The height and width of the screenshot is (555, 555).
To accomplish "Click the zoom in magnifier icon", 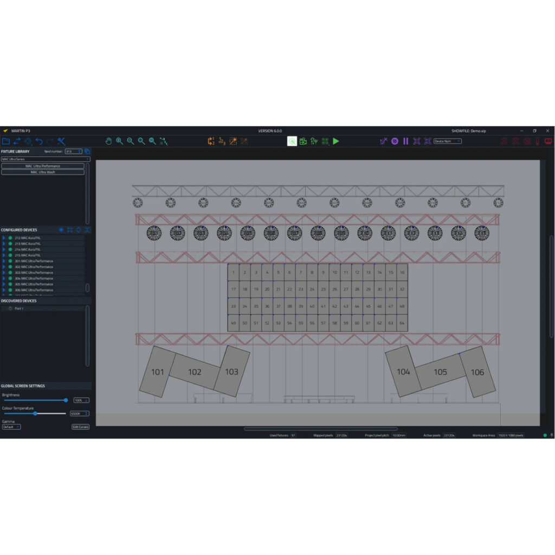I will 119,141.
